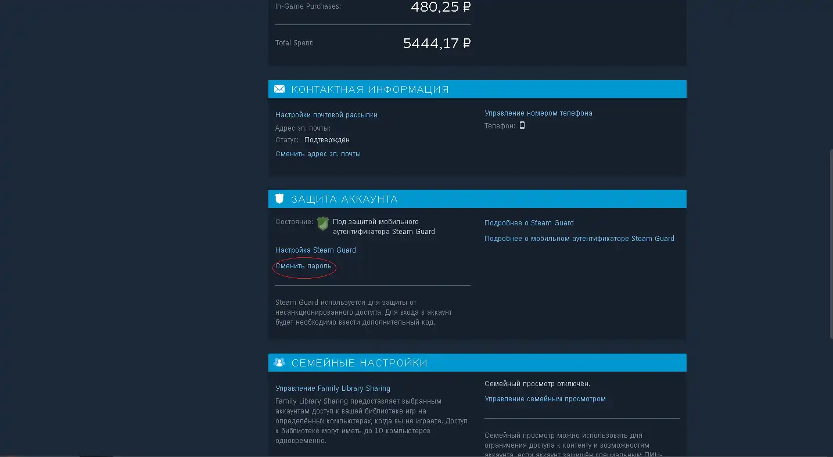
Task: Click the Адрес эл. почты: label
Action: (x=303, y=128)
